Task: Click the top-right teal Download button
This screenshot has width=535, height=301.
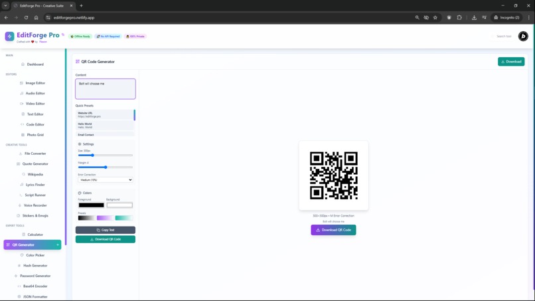Action: pos(511,62)
